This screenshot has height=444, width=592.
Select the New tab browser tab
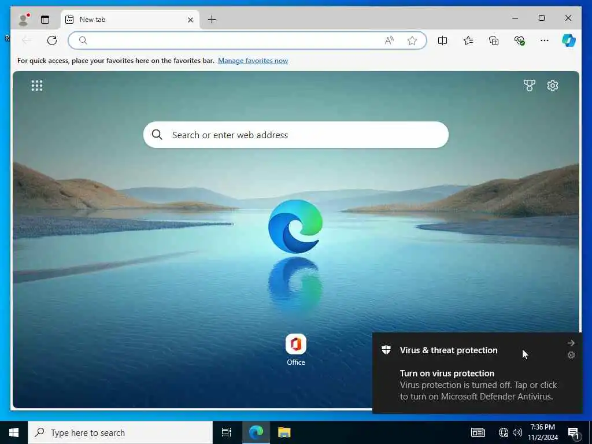pos(130,20)
